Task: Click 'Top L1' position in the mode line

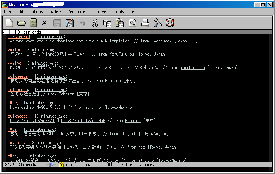Action: click(x=90, y=164)
